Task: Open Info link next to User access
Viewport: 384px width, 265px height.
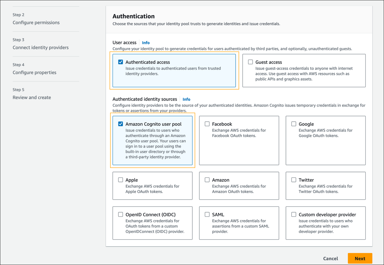Action: pos(146,43)
